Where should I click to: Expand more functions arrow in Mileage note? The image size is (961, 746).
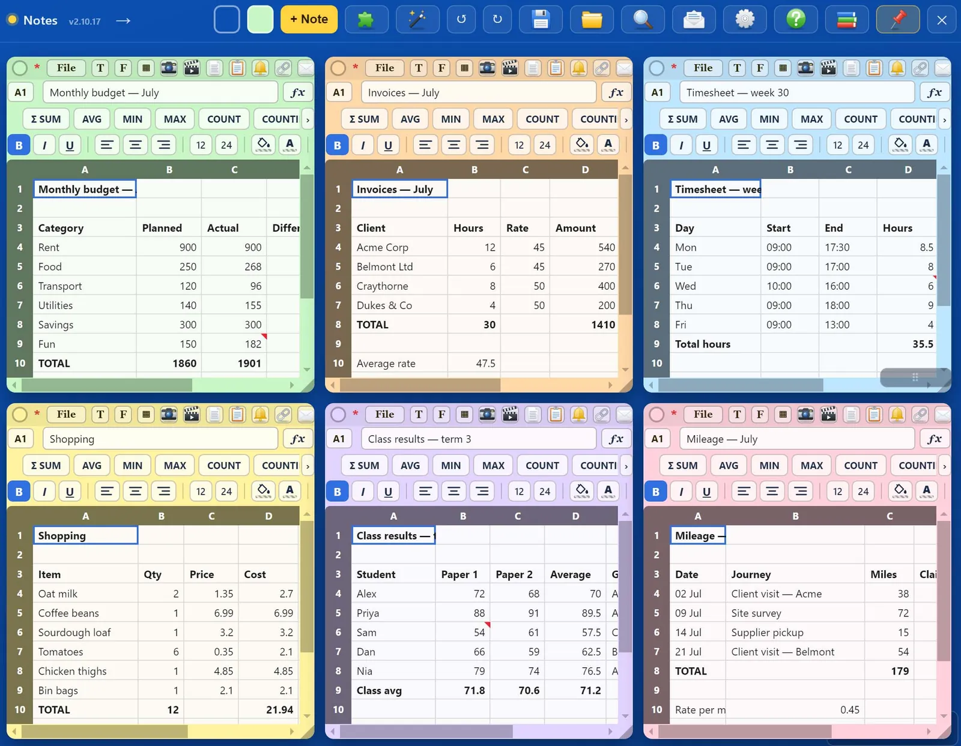(944, 466)
